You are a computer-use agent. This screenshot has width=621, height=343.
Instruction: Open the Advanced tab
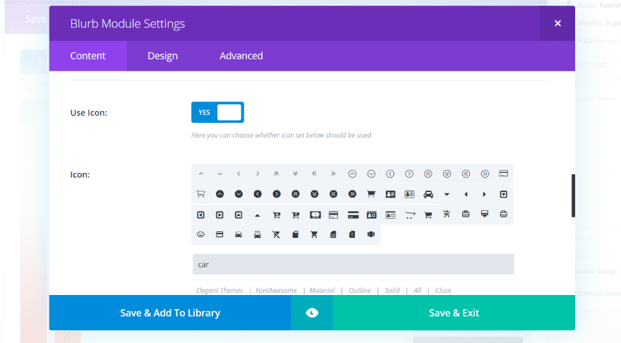click(x=241, y=56)
